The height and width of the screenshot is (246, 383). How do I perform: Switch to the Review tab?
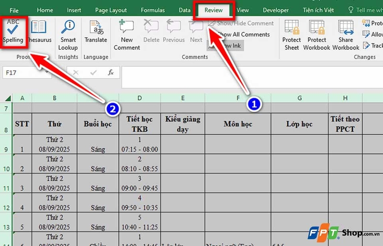(214, 10)
